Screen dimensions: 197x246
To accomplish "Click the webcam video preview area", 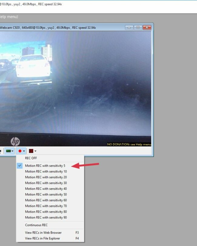I will pos(75,89).
